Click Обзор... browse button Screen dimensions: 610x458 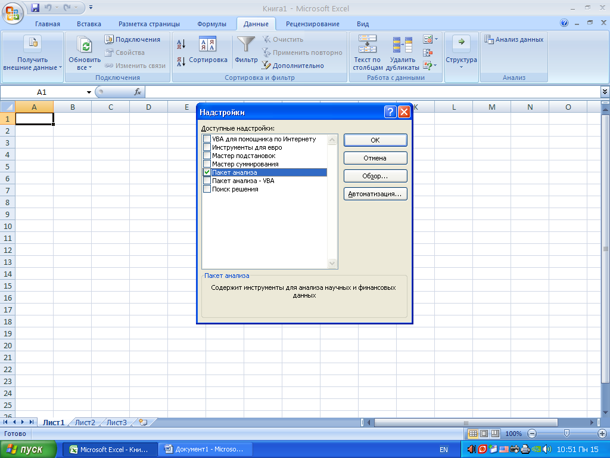pyautogui.click(x=375, y=176)
